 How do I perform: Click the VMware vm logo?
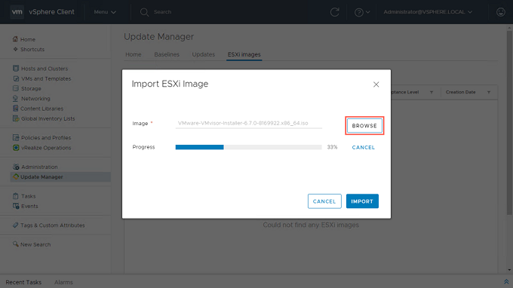click(x=17, y=12)
